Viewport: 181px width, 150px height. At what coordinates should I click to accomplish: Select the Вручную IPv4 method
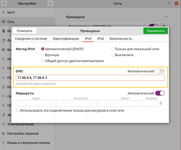(43, 55)
